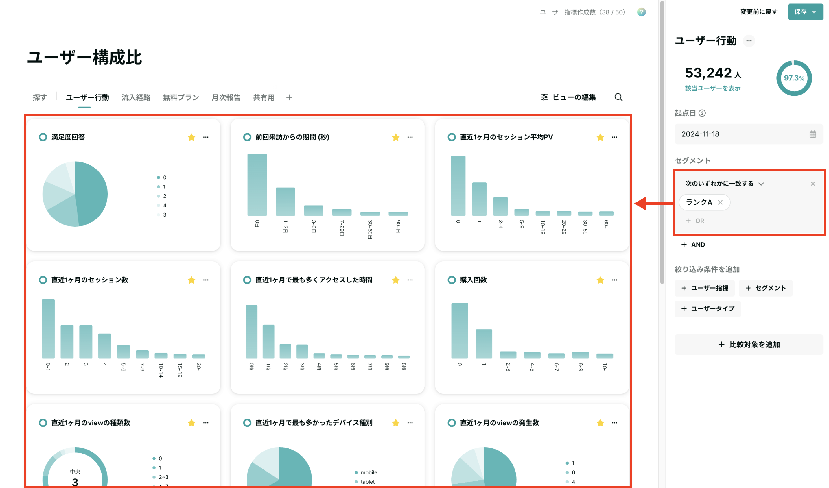The height and width of the screenshot is (488, 829).
Task: Toggle star on 購入回数 card
Action: point(600,280)
